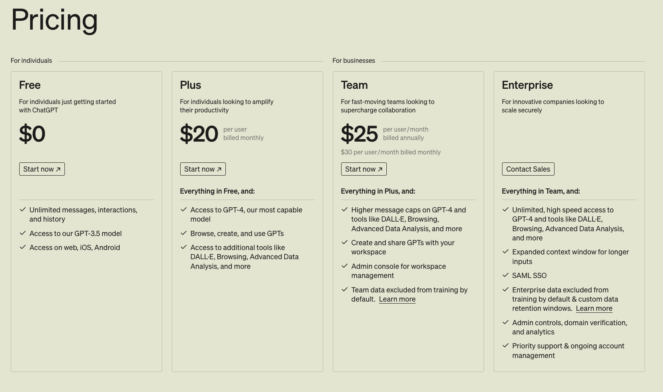Click checkmark beside "Admin console for workspace management"

pos(345,266)
